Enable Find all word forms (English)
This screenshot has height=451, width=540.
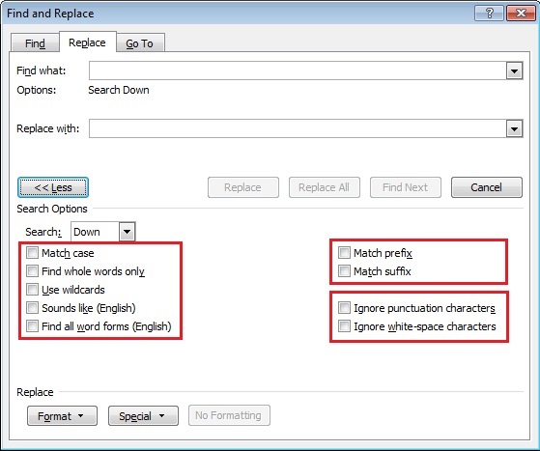[x=33, y=325]
